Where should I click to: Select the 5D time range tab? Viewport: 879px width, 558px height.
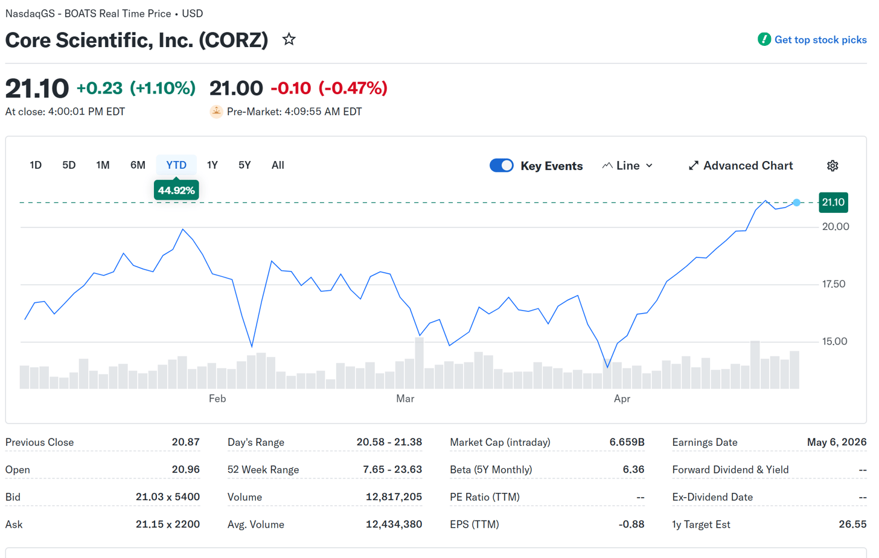[x=69, y=165]
